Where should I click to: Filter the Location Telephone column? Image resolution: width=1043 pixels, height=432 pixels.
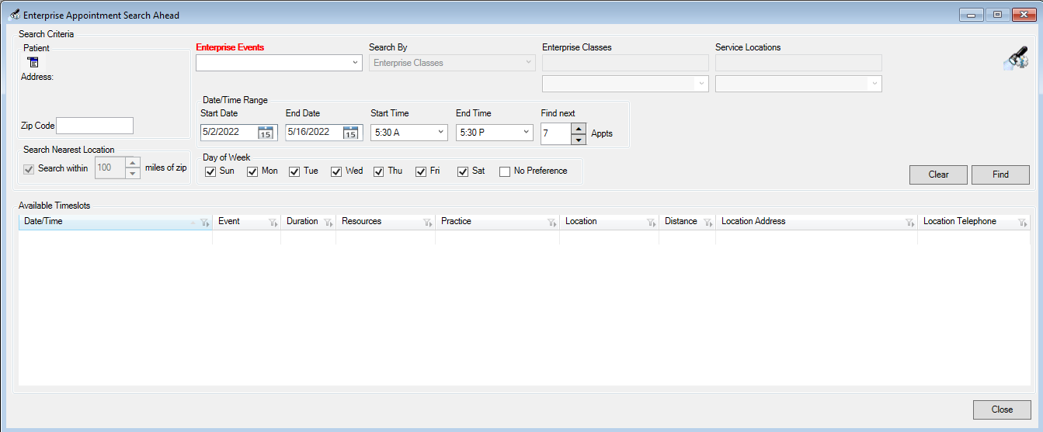tap(1023, 223)
